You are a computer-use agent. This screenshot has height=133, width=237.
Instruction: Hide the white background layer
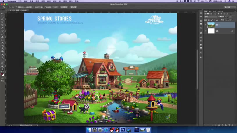pyautogui.click(x=205, y=31)
